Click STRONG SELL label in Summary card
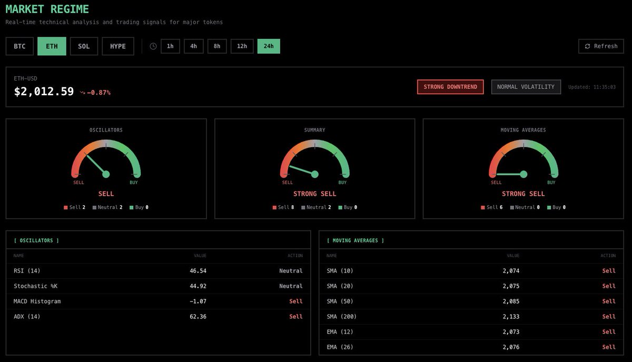The width and height of the screenshot is (632, 362). [x=315, y=194]
